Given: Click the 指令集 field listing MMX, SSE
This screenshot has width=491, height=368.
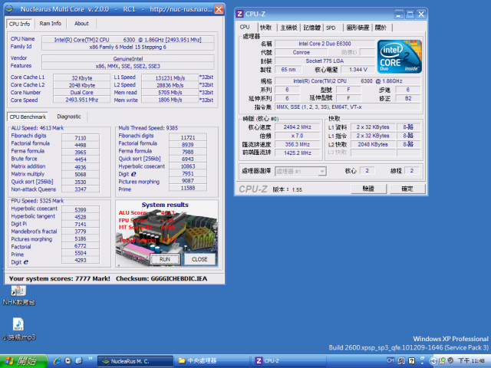Looking at the screenshot, I should pyautogui.click(x=348, y=107).
